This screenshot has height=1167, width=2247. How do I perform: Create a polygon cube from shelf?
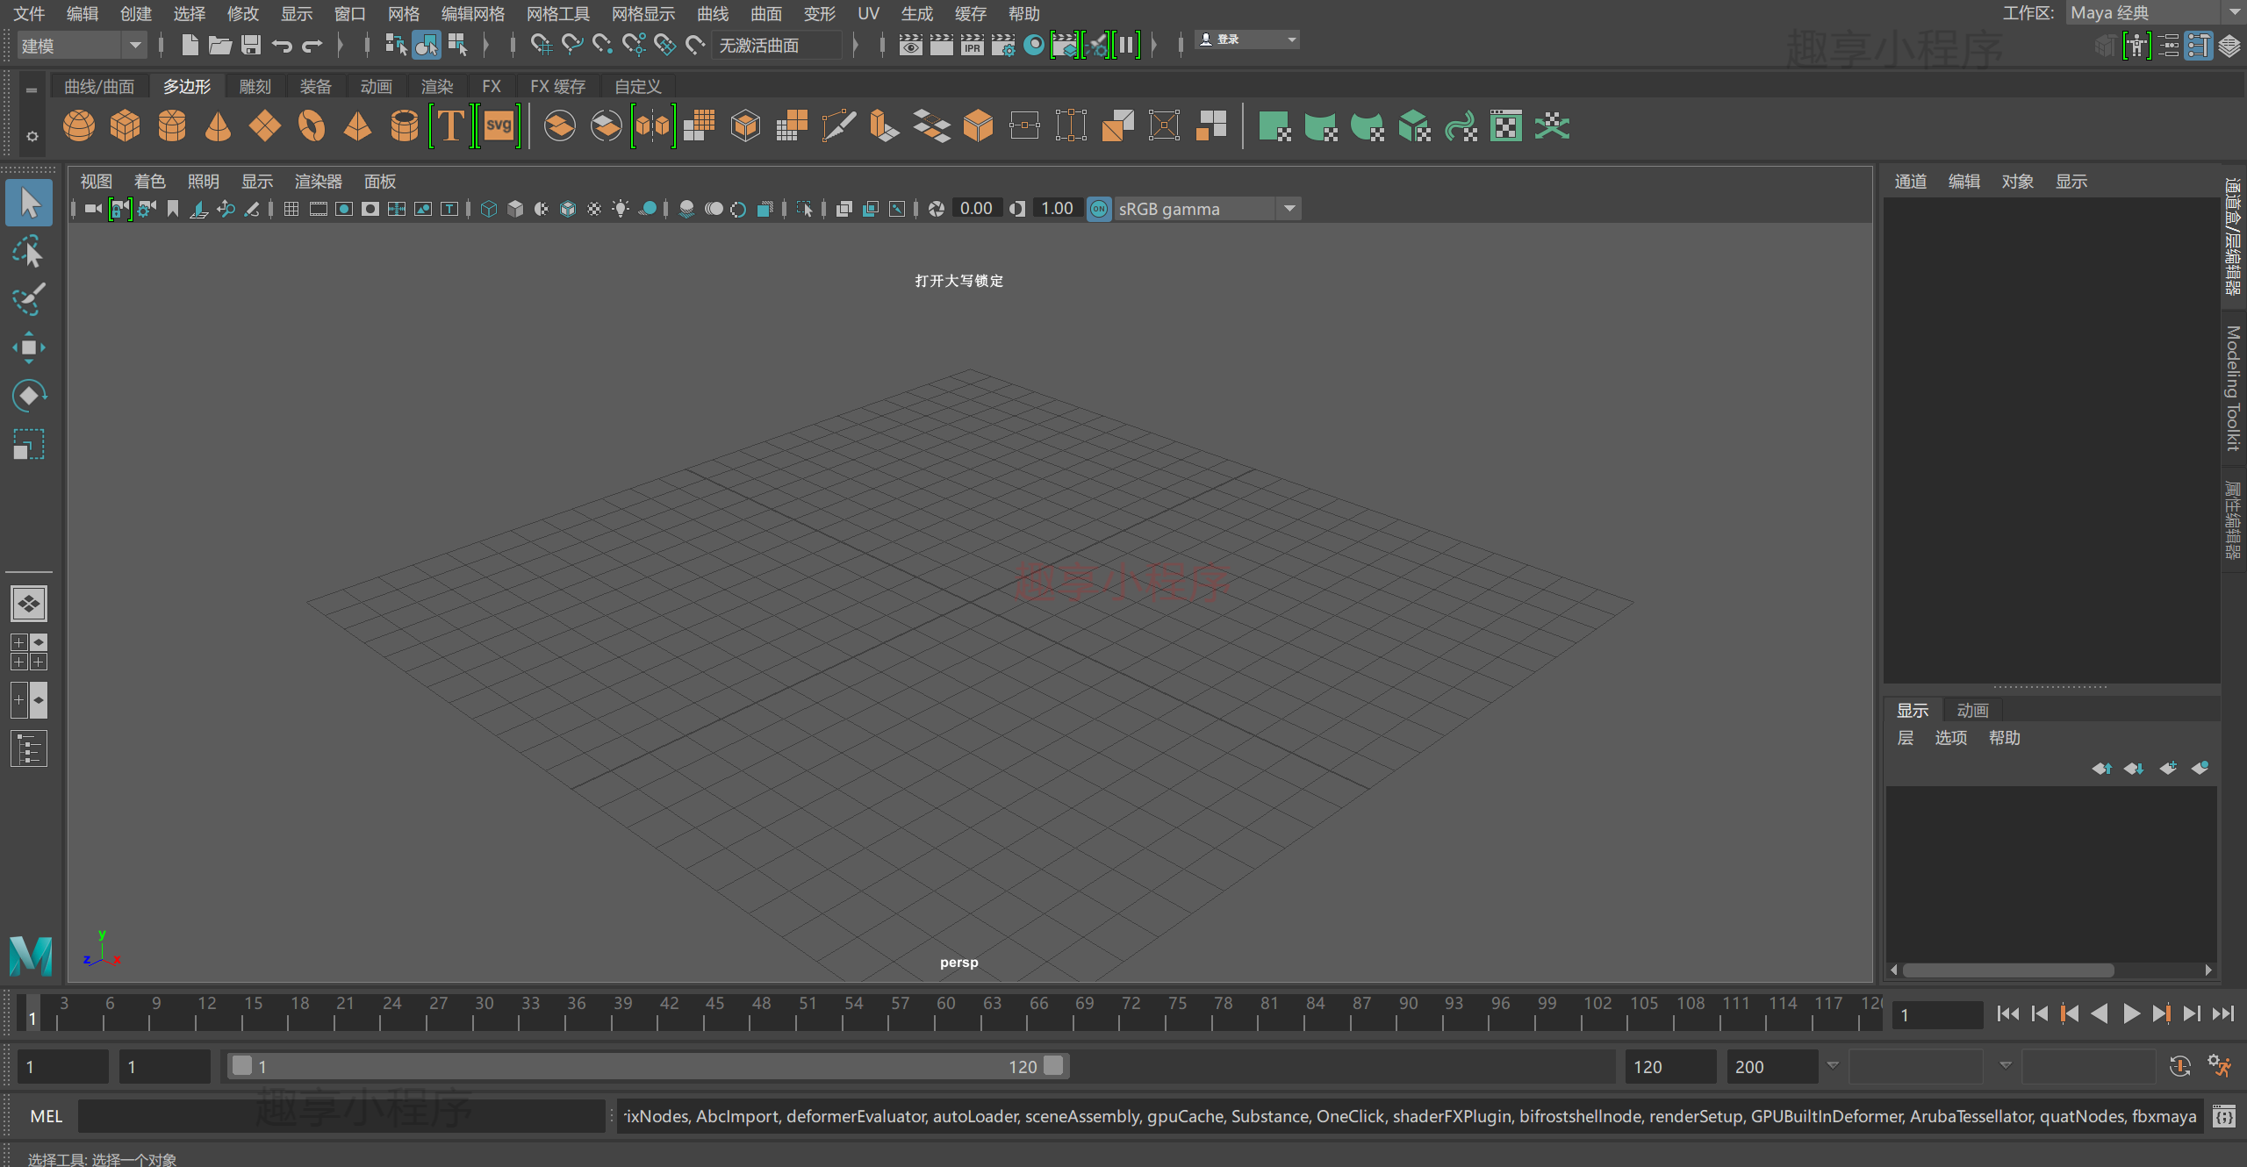point(126,125)
